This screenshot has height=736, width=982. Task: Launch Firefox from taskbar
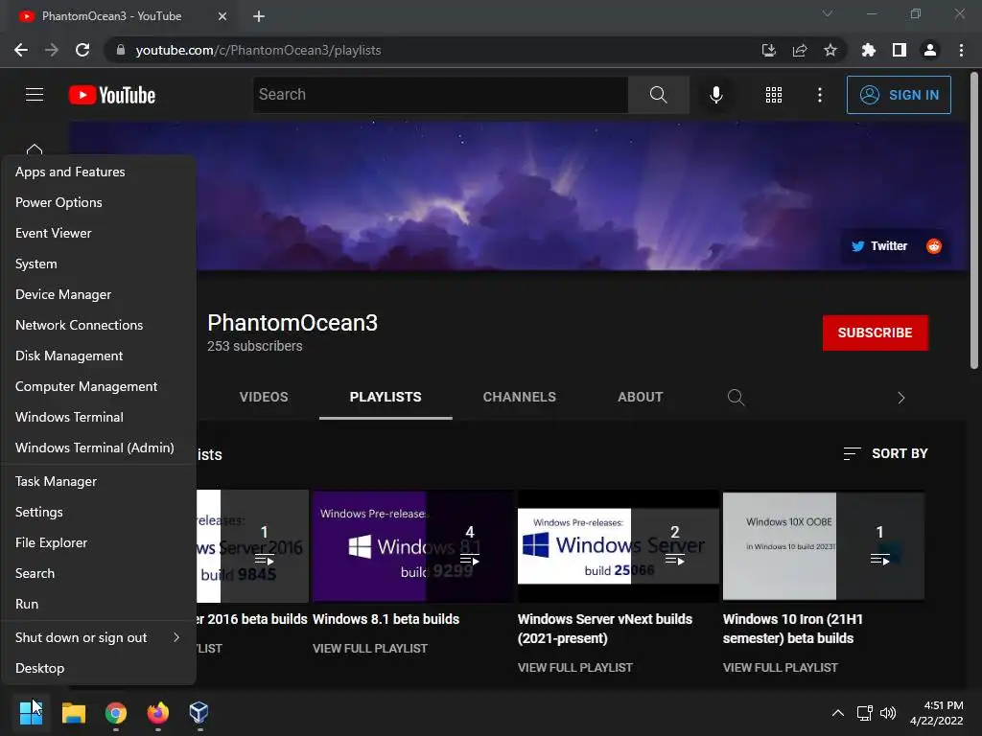click(158, 712)
